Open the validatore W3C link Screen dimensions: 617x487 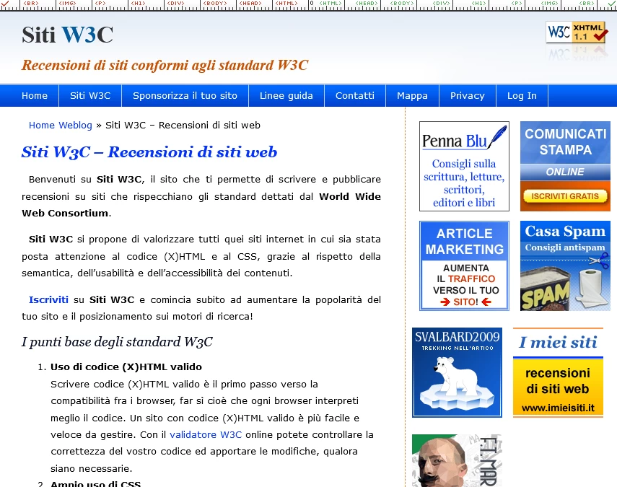click(x=206, y=434)
